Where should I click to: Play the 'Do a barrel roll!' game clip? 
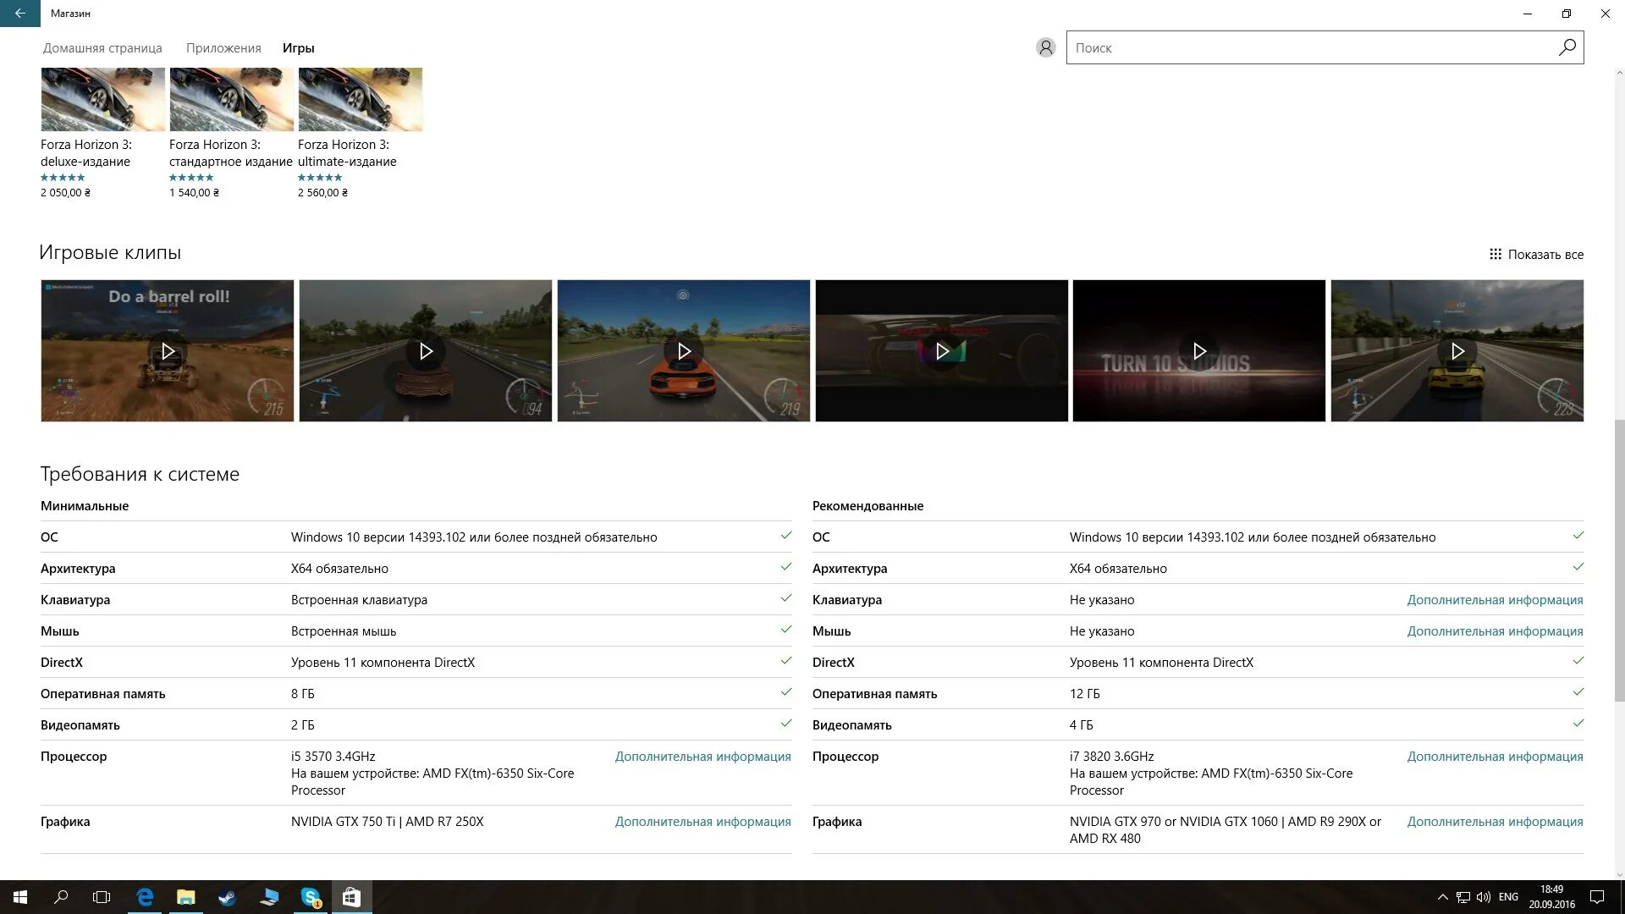168,351
